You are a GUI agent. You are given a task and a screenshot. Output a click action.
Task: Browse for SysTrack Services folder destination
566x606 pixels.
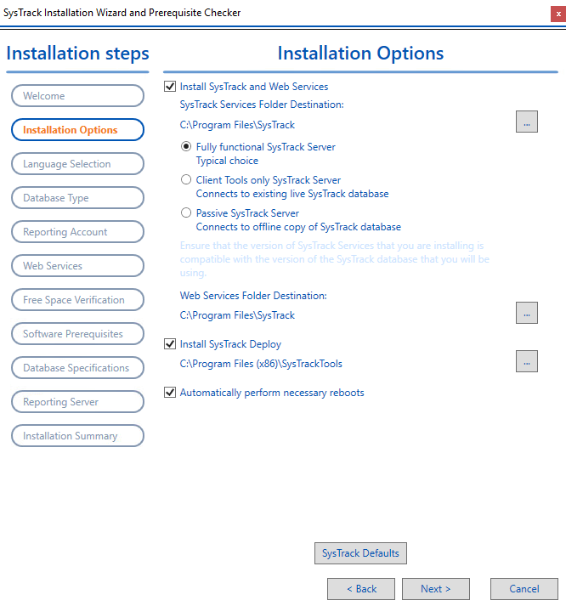click(x=526, y=122)
